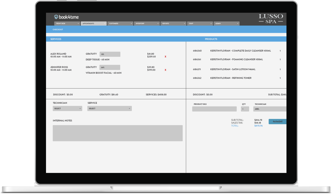Open the Inventory menu

[147, 24]
